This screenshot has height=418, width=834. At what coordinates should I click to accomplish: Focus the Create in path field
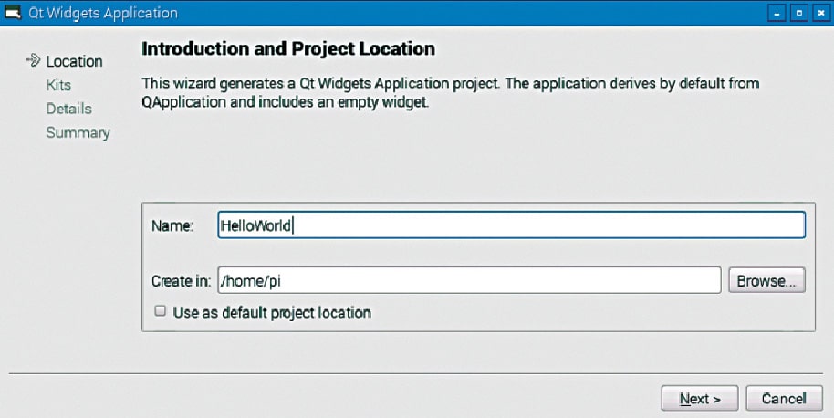468,280
